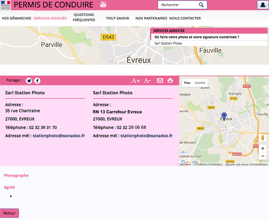
Task: Open the Google logo on the map
Action: [190, 162]
